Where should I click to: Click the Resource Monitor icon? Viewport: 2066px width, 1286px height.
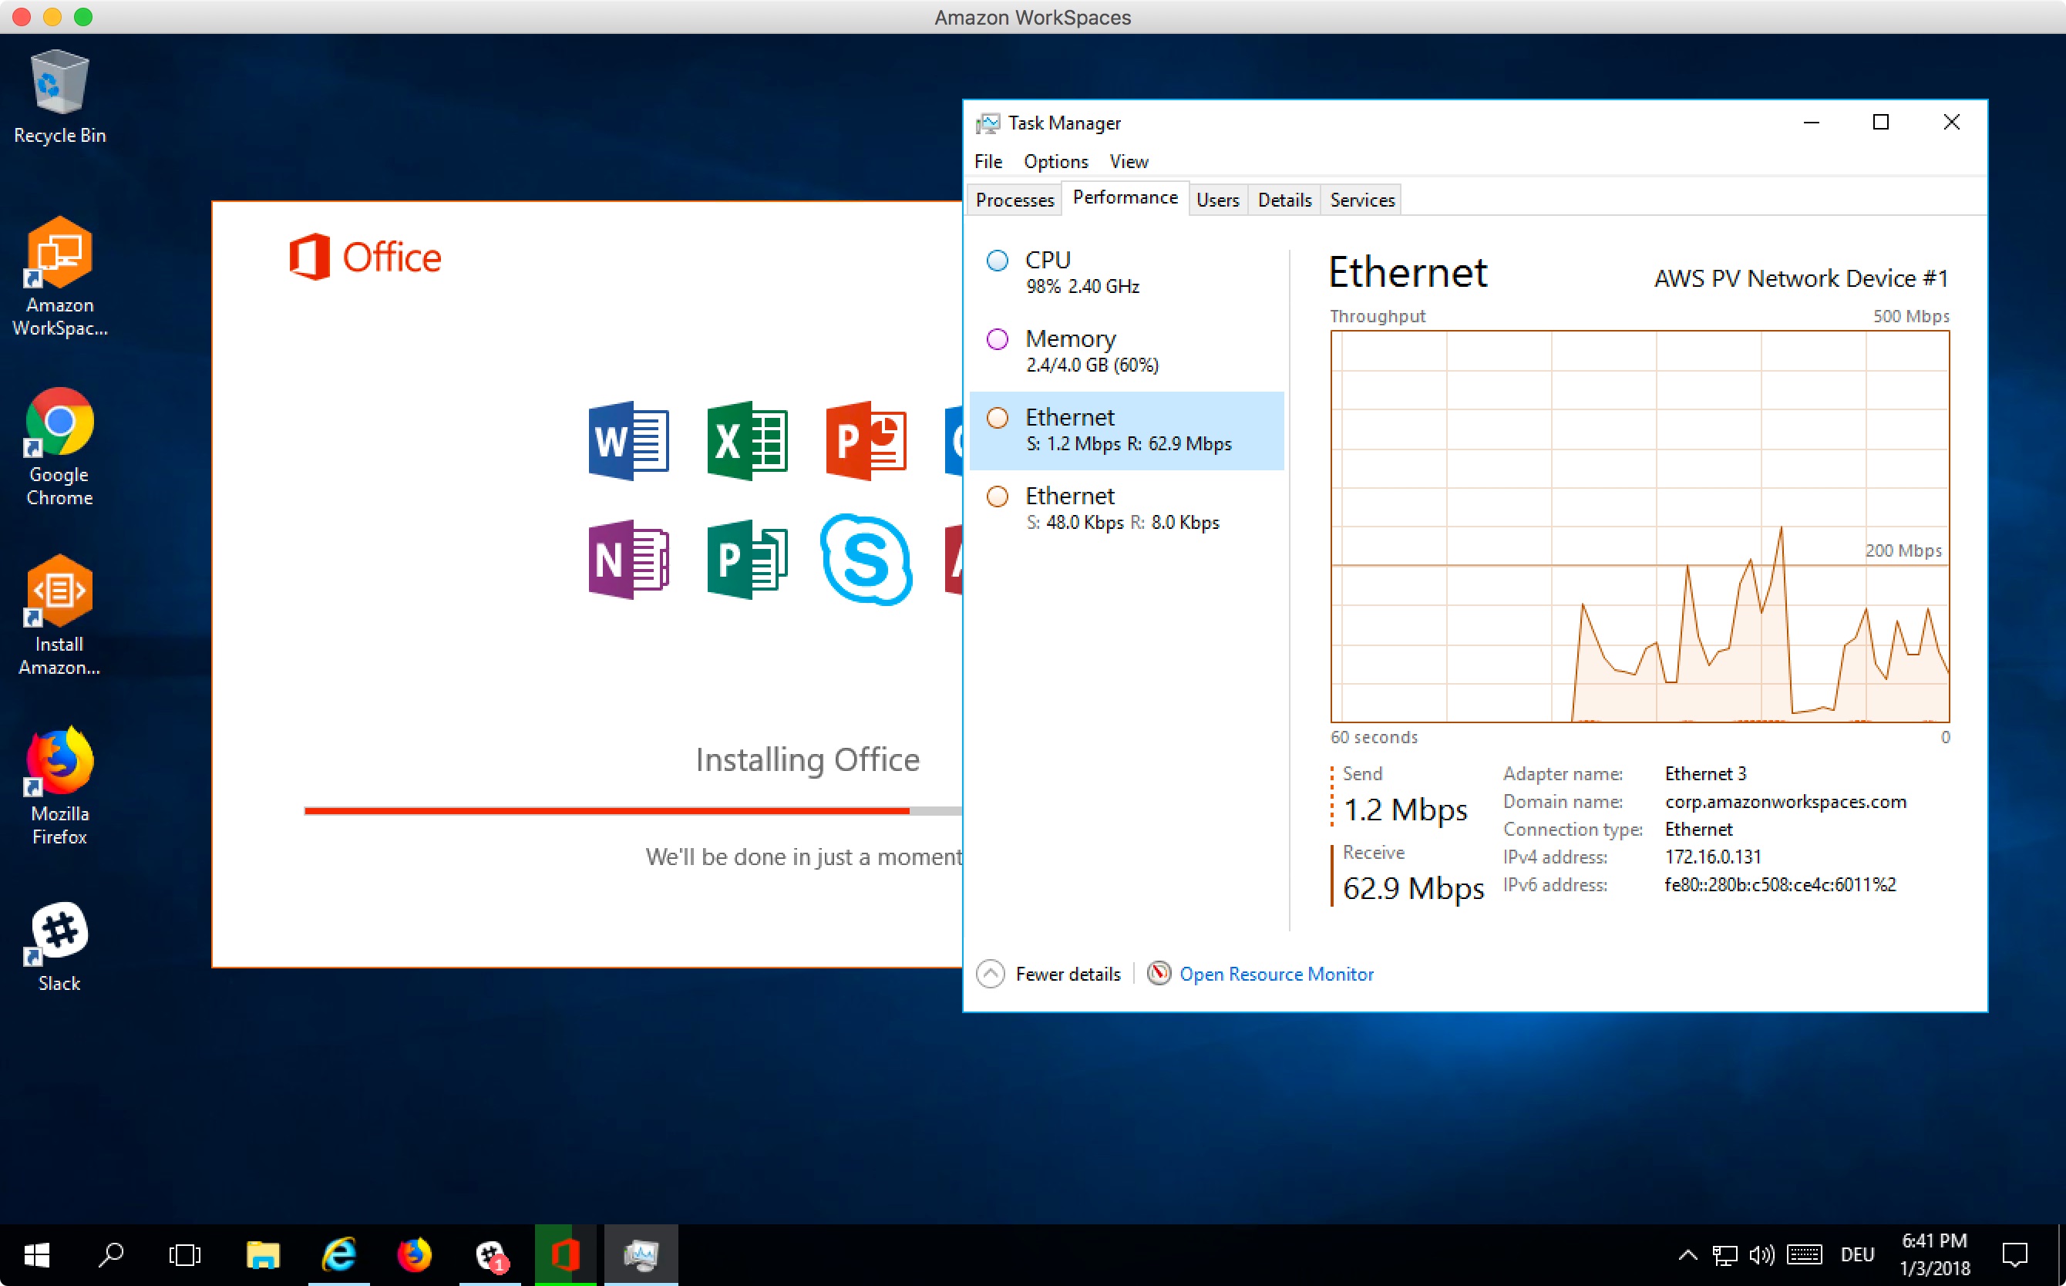coord(1159,973)
